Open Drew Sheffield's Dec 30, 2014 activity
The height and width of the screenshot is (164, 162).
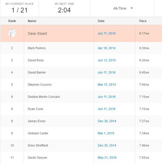pyautogui.click(x=107, y=146)
